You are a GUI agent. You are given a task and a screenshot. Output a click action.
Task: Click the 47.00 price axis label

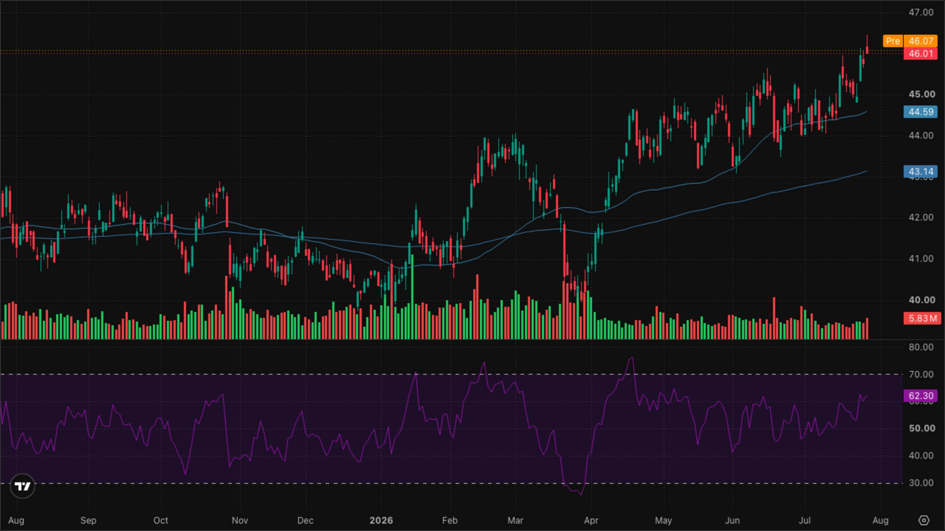(921, 13)
